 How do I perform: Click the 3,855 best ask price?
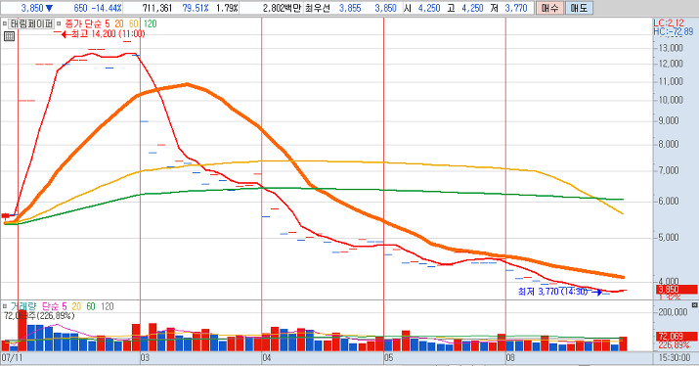[350, 8]
